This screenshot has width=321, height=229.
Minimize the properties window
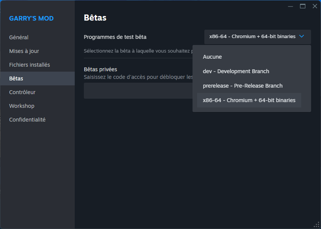[291, 6]
